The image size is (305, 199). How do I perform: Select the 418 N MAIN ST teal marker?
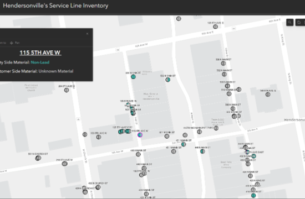point(253,196)
